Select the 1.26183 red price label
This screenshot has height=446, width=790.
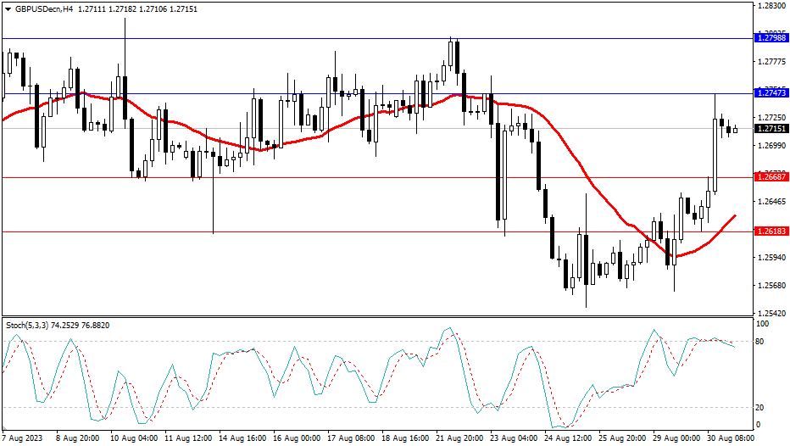pos(771,231)
